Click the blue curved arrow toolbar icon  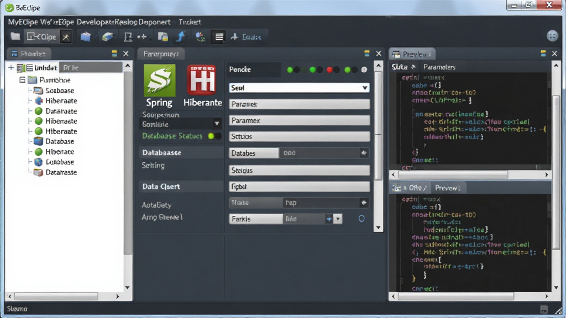(181, 37)
